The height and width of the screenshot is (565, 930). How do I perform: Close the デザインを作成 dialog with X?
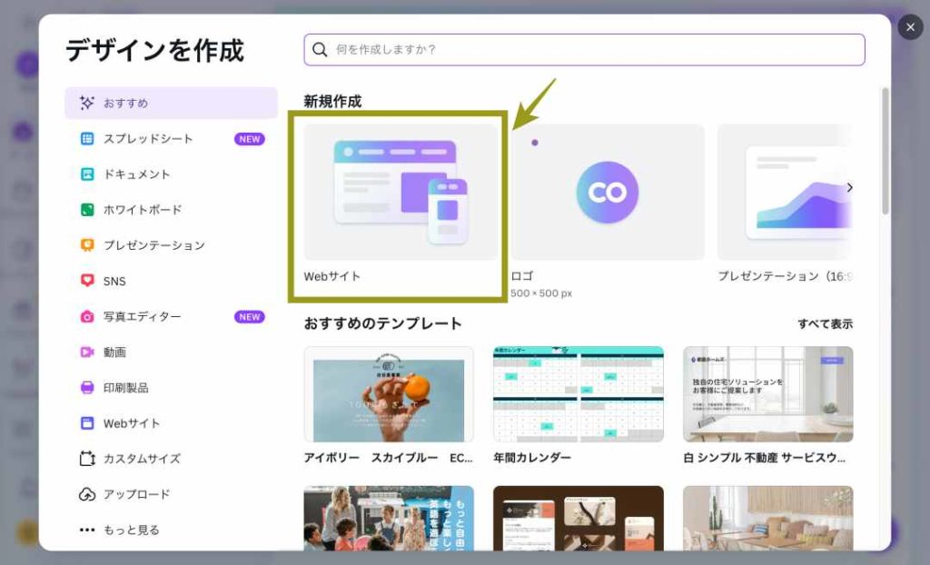(910, 27)
